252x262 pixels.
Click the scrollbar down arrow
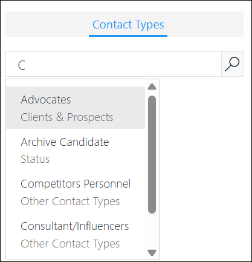pos(152,253)
